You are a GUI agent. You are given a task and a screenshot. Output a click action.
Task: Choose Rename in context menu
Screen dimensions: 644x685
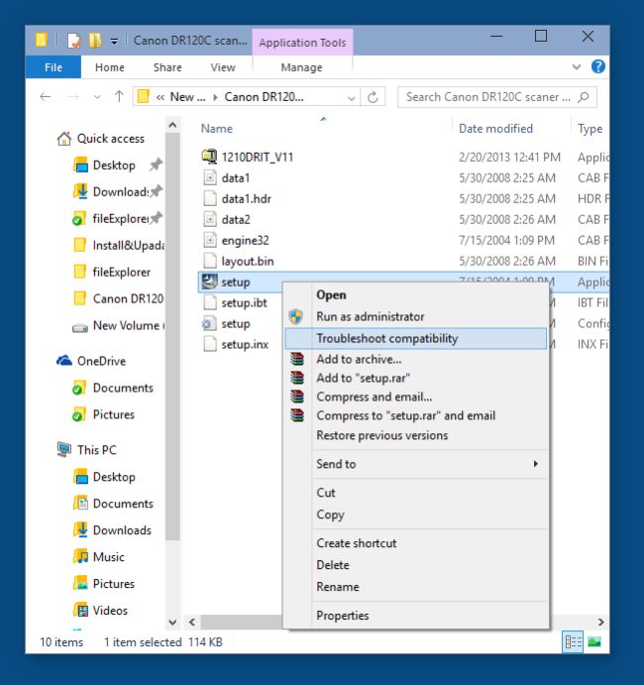(x=416, y=587)
